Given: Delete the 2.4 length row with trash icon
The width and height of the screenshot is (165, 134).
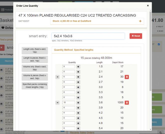Looking at the screenshot, I should coord(127,77).
